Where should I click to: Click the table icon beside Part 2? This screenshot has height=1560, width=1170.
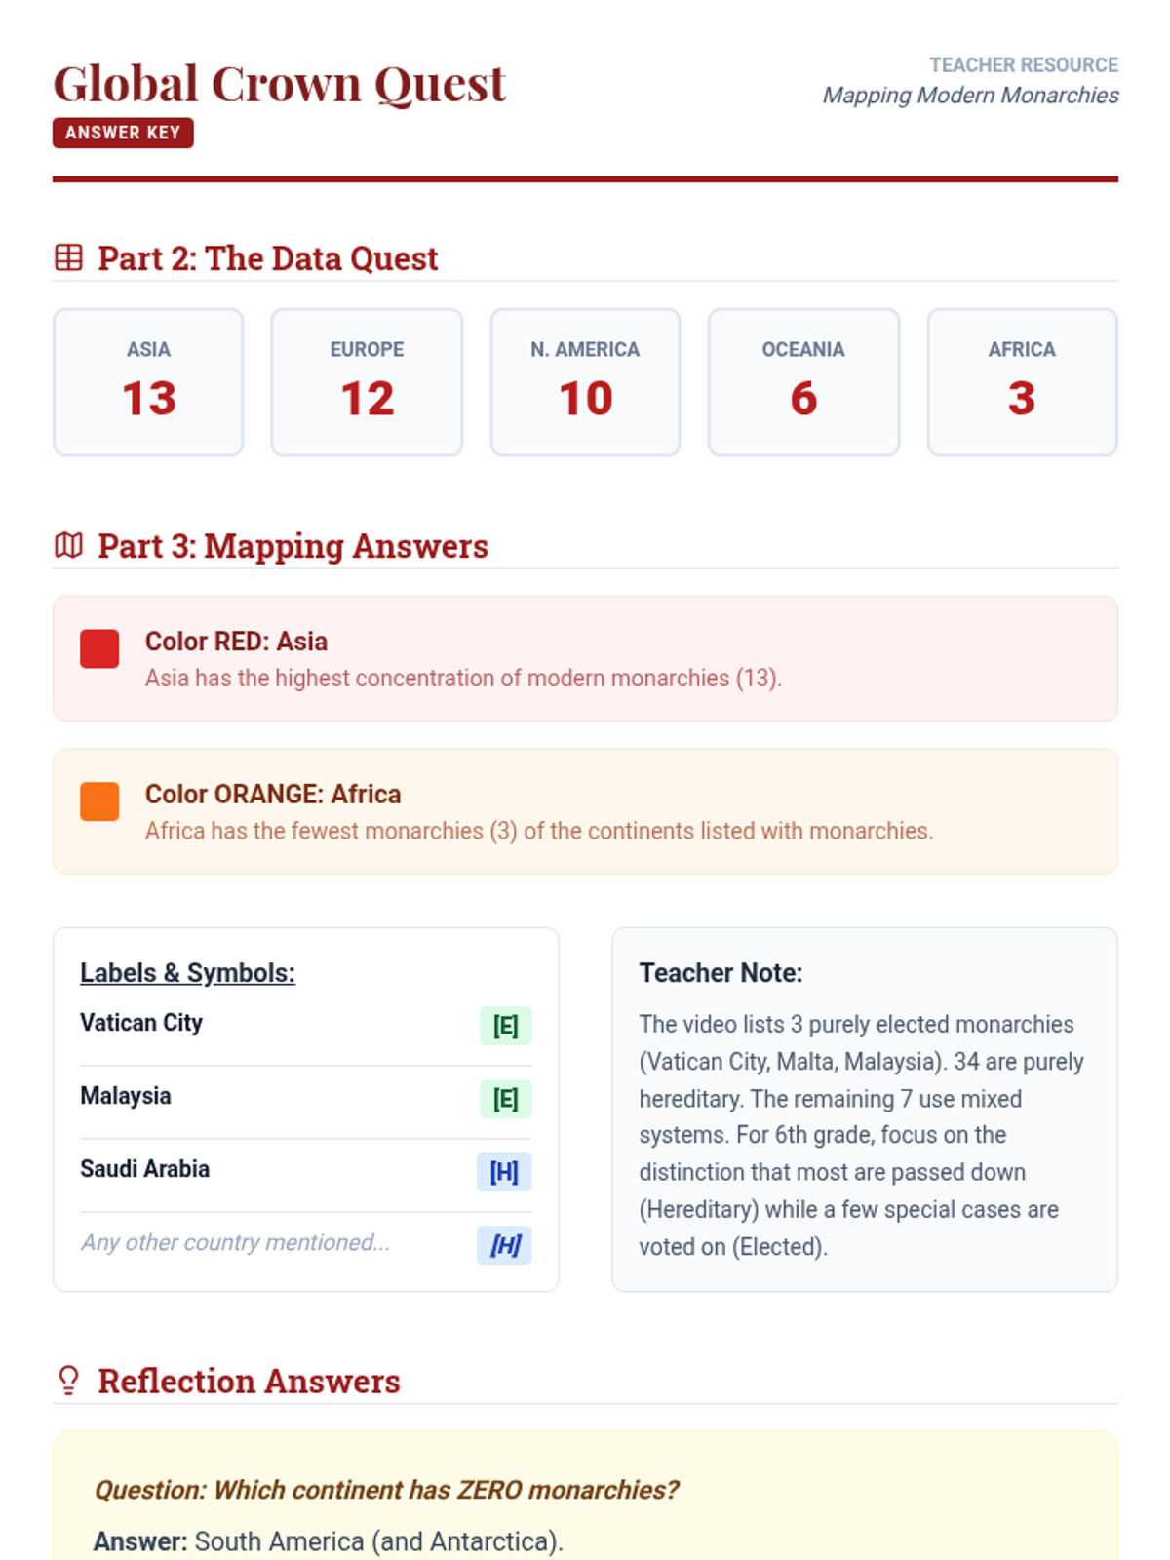(68, 258)
